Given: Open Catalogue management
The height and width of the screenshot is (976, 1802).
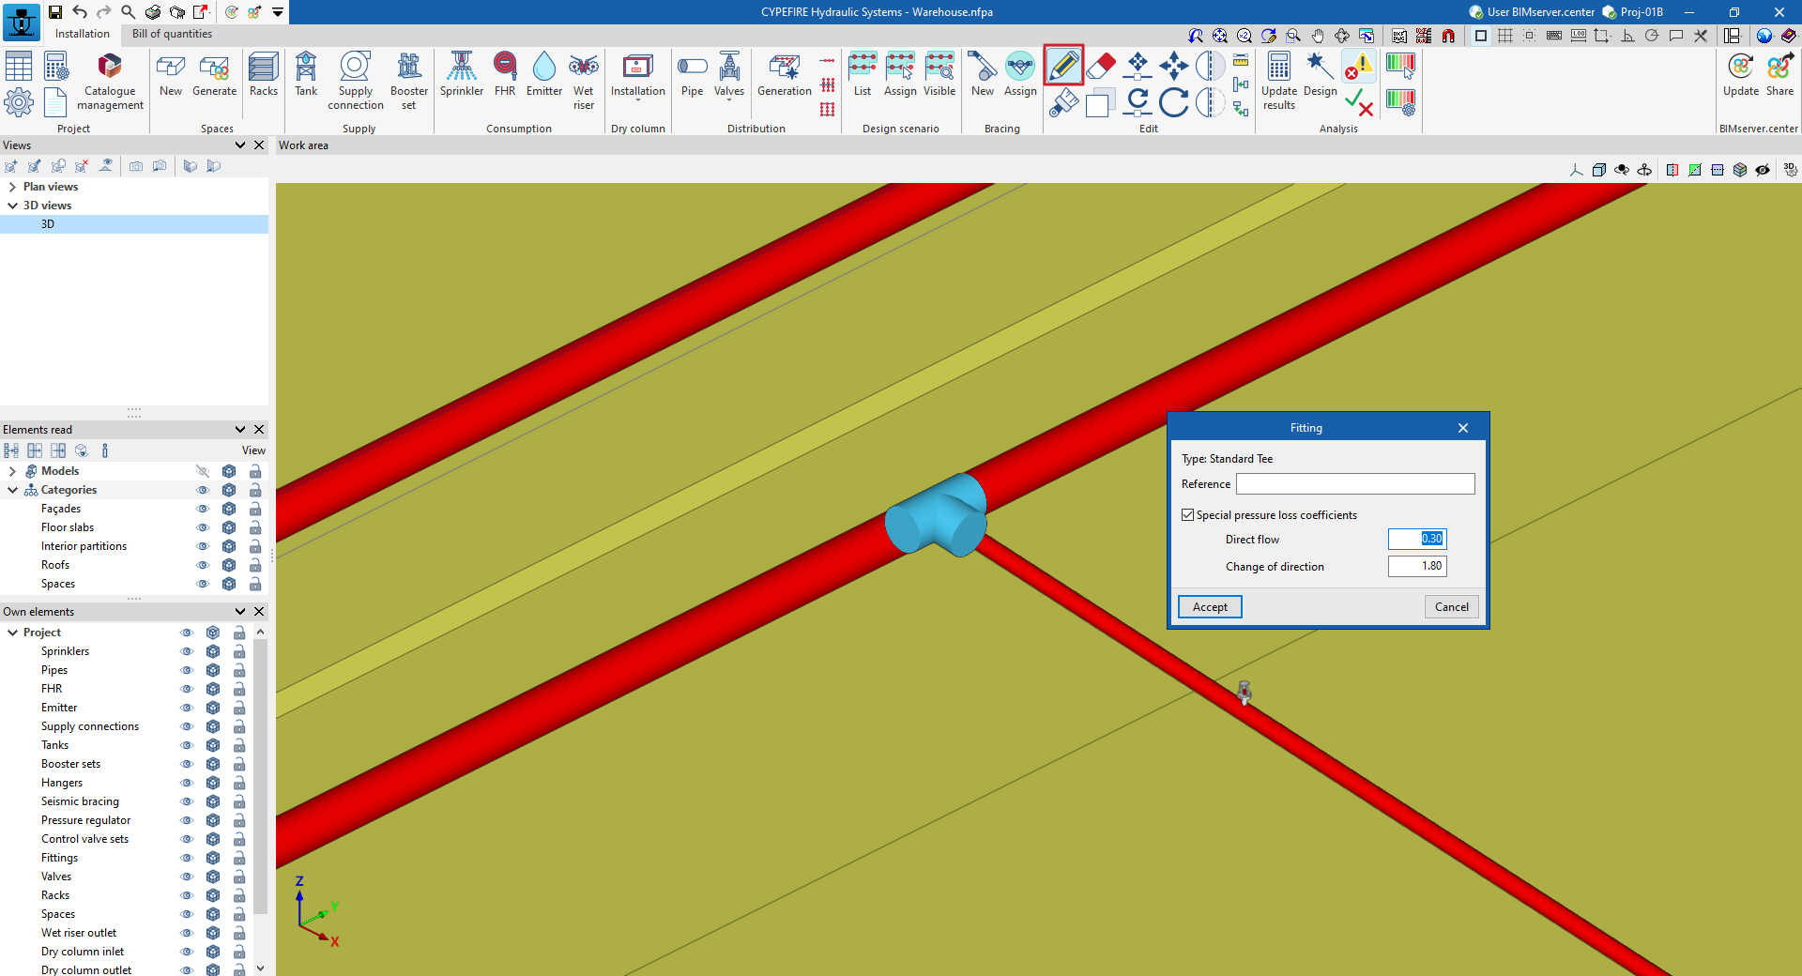Looking at the screenshot, I should pyautogui.click(x=110, y=81).
